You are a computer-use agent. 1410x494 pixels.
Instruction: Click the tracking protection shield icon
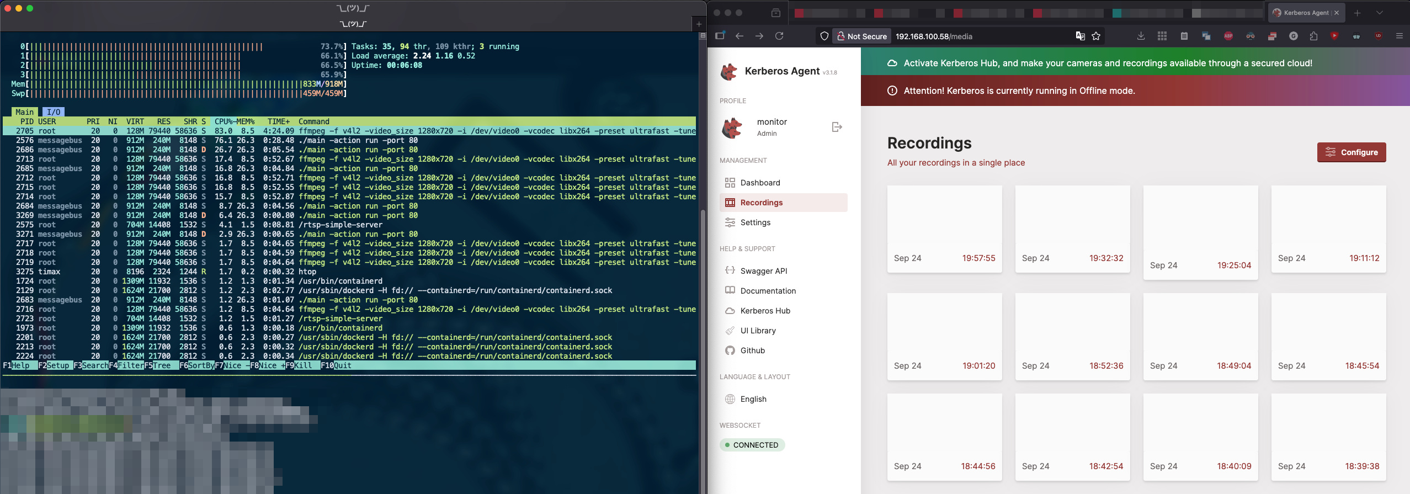(x=824, y=36)
